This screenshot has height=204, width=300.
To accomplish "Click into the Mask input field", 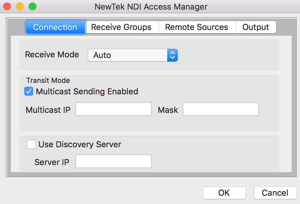I will click(x=221, y=109).
